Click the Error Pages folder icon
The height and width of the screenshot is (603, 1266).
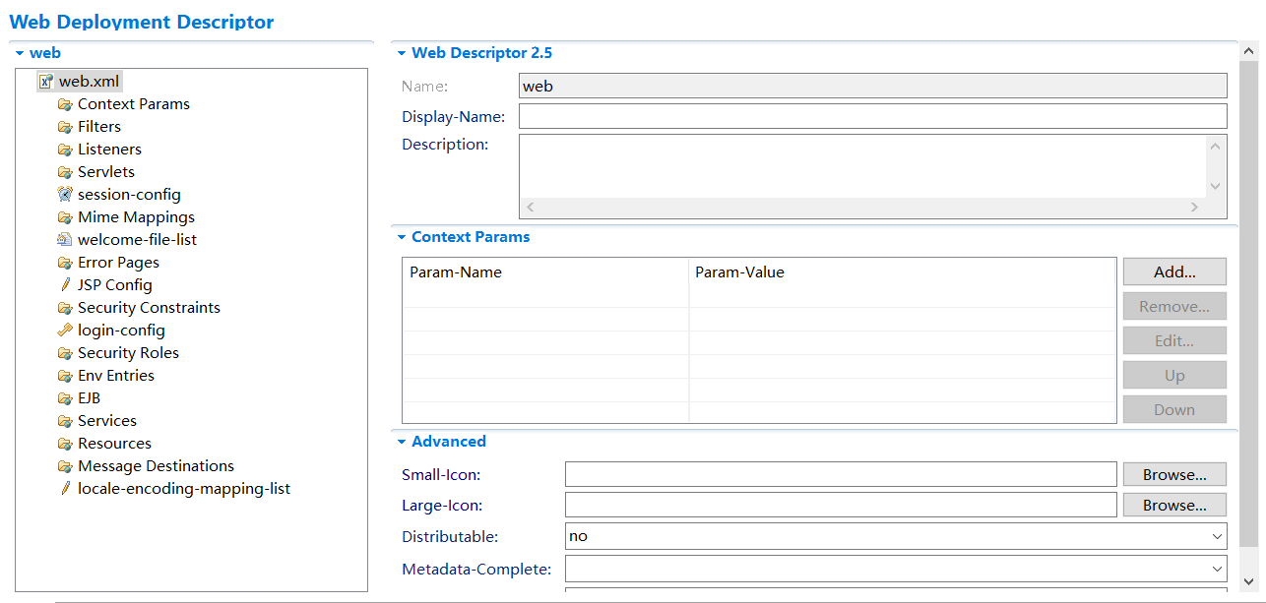click(x=65, y=263)
